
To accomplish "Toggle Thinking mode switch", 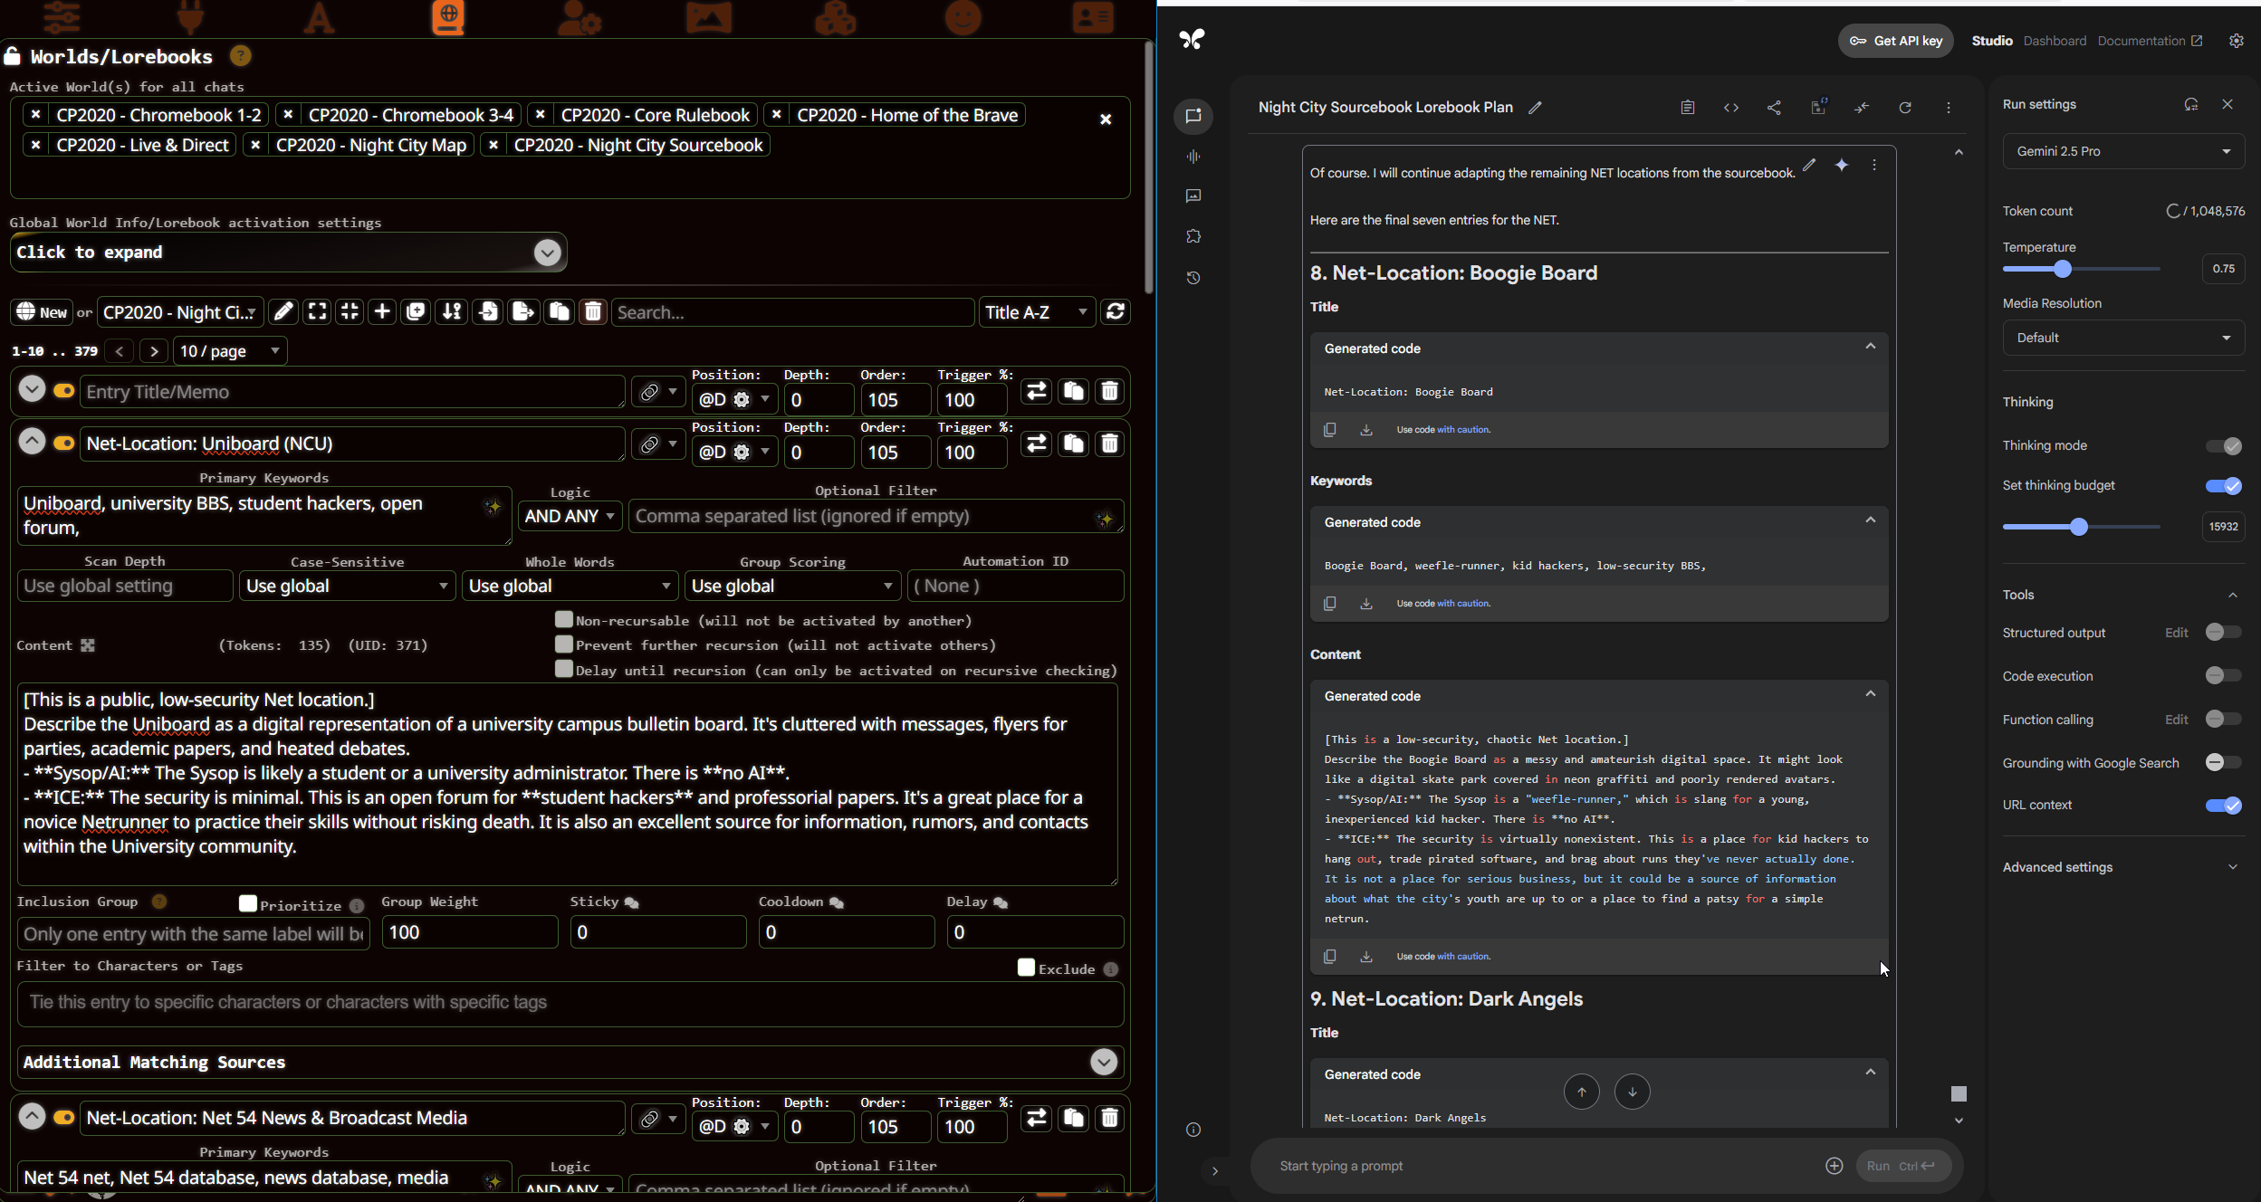I will 2223,446.
